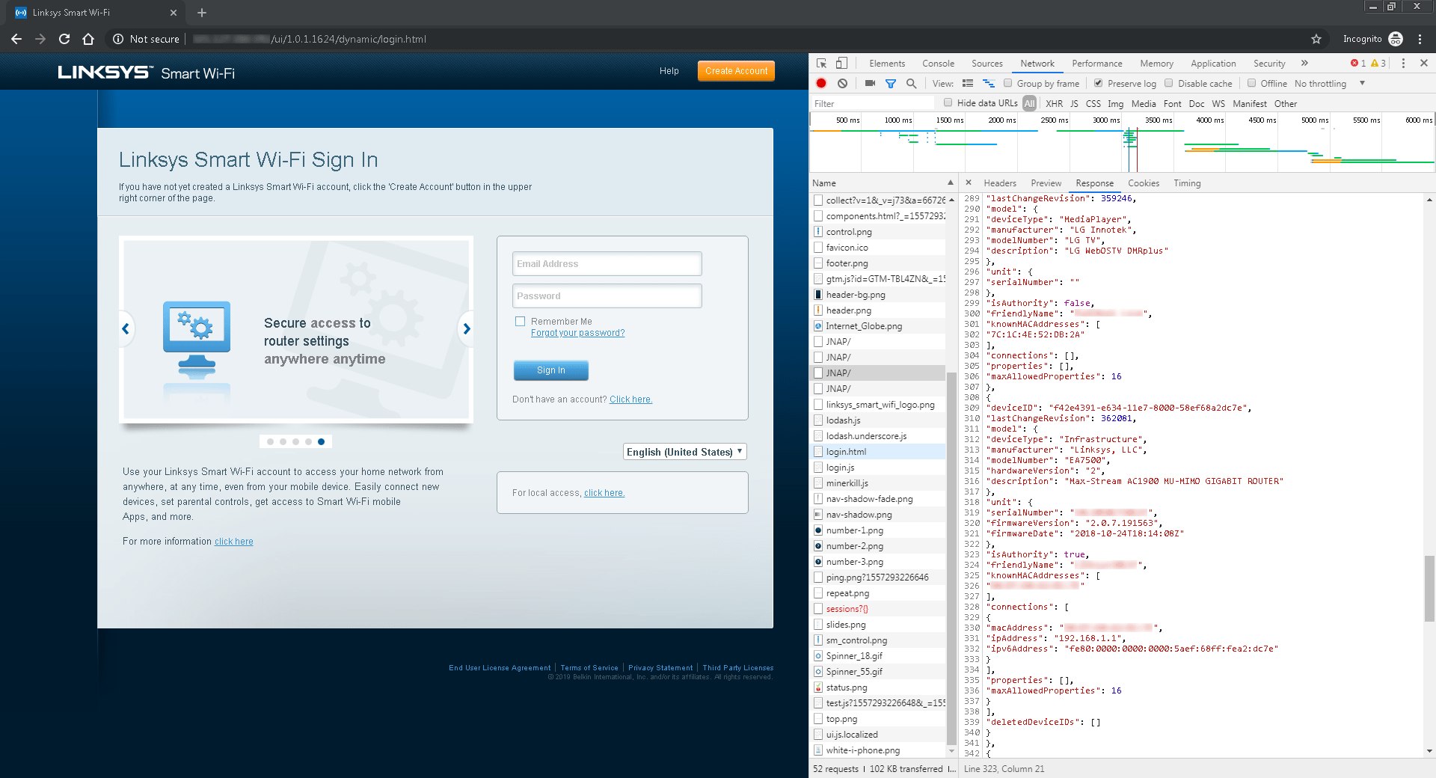The height and width of the screenshot is (778, 1436).
Task: Open Chrome's three-dot menu
Action: 1420,39
